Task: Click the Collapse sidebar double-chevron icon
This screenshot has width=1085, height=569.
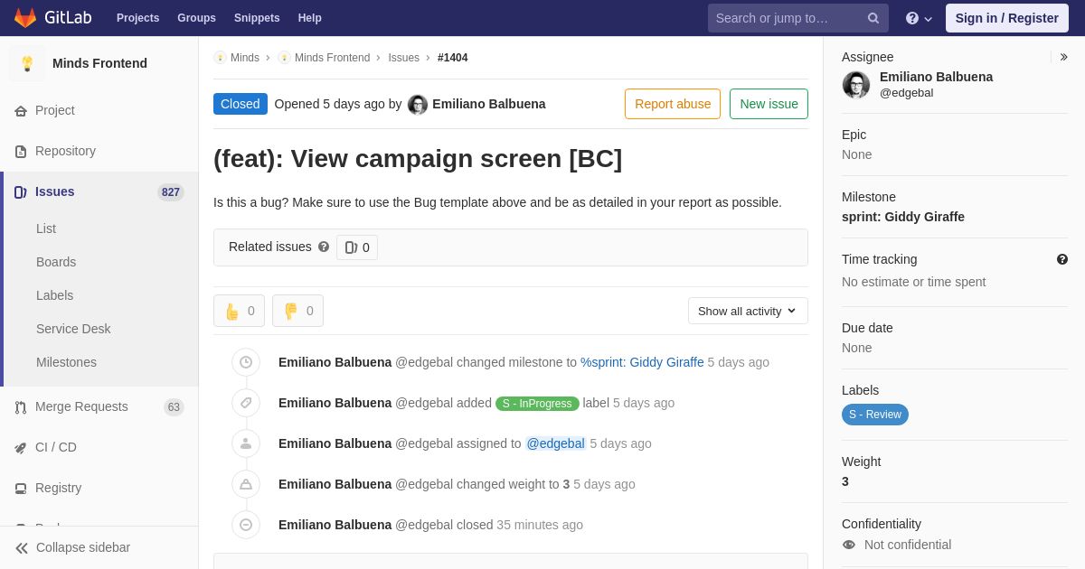Action: click(22, 548)
